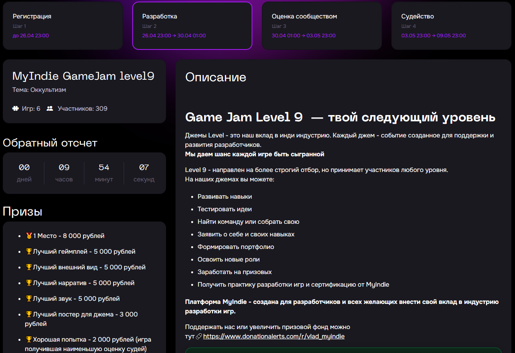The image size is (515, 353).
Task: Click the "Заработать на призовых" list item
Action: 235,272
